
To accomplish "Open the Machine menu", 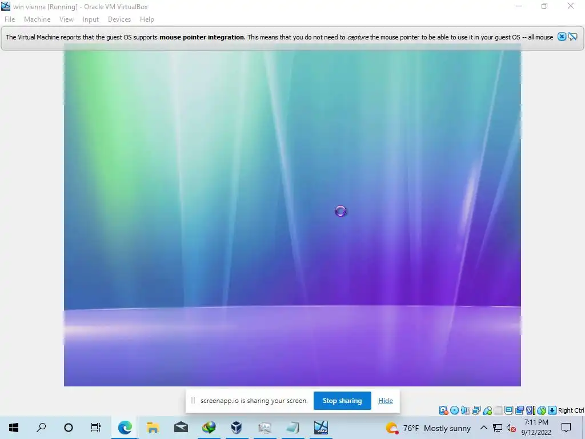I will click(37, 19).
